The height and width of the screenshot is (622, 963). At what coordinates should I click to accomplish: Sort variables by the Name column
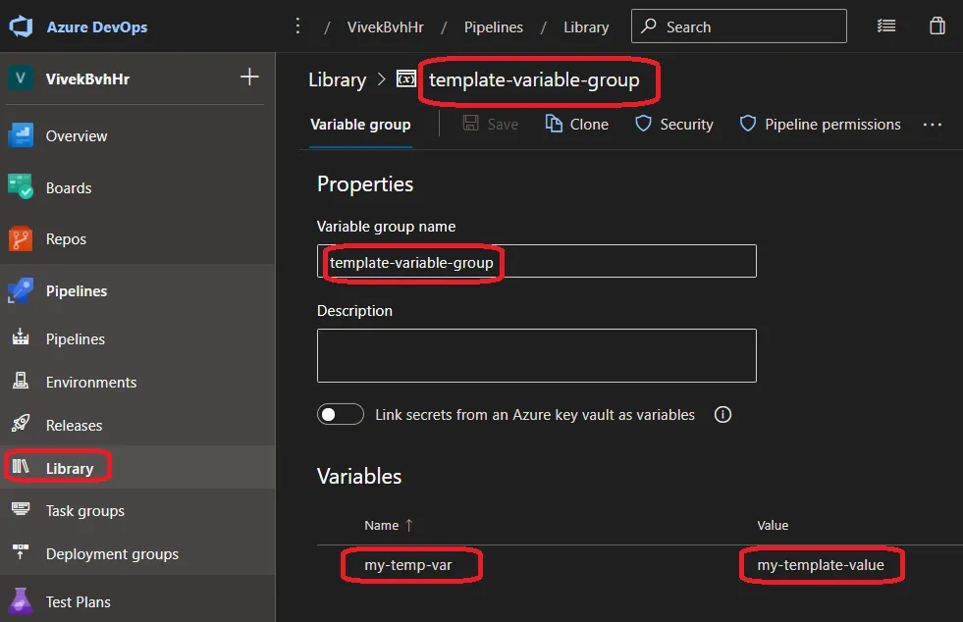tap(383, 526)
